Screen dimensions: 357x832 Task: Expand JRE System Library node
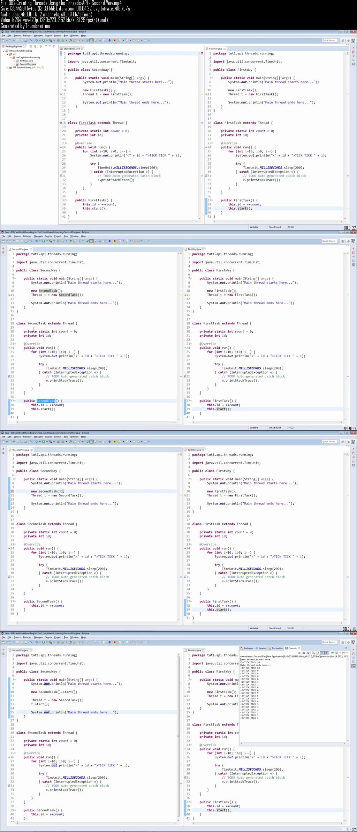coord(7,68)
